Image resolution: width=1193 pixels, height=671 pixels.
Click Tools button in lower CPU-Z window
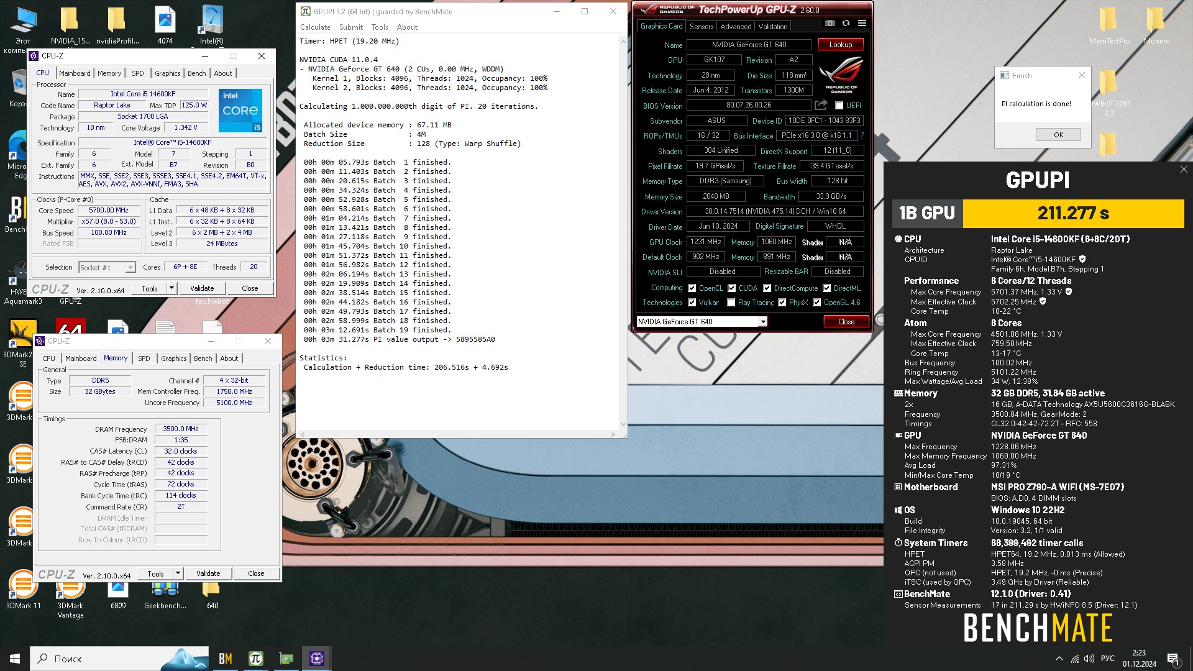155,573
